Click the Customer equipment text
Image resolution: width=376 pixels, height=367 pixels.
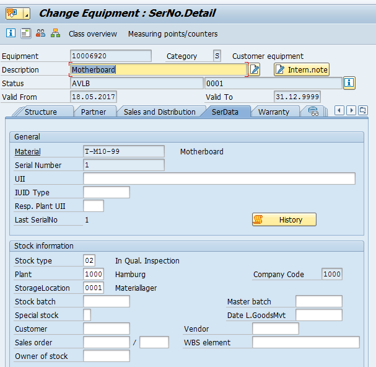tap(268, 56)
